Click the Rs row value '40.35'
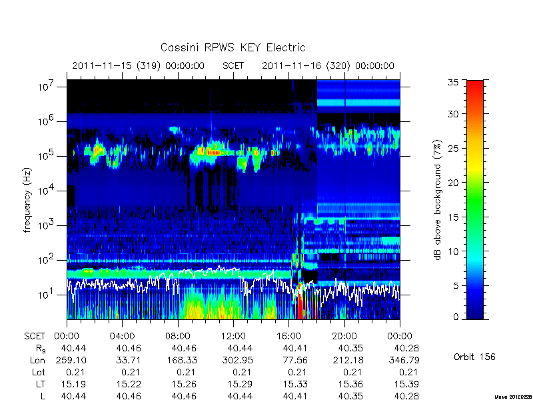The height and width of the screenshot is (400, 533). [x=350, y=348]
